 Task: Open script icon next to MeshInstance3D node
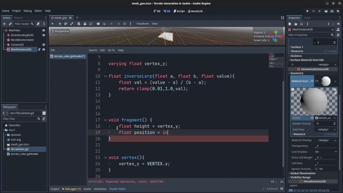[39, 49]
